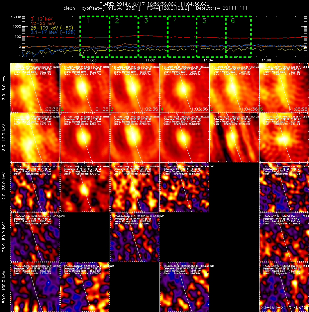This screenshot has width=309, height=312.
Task: Click the '3.0-6.0 keV' row label
Action: [x=4, y=88]
